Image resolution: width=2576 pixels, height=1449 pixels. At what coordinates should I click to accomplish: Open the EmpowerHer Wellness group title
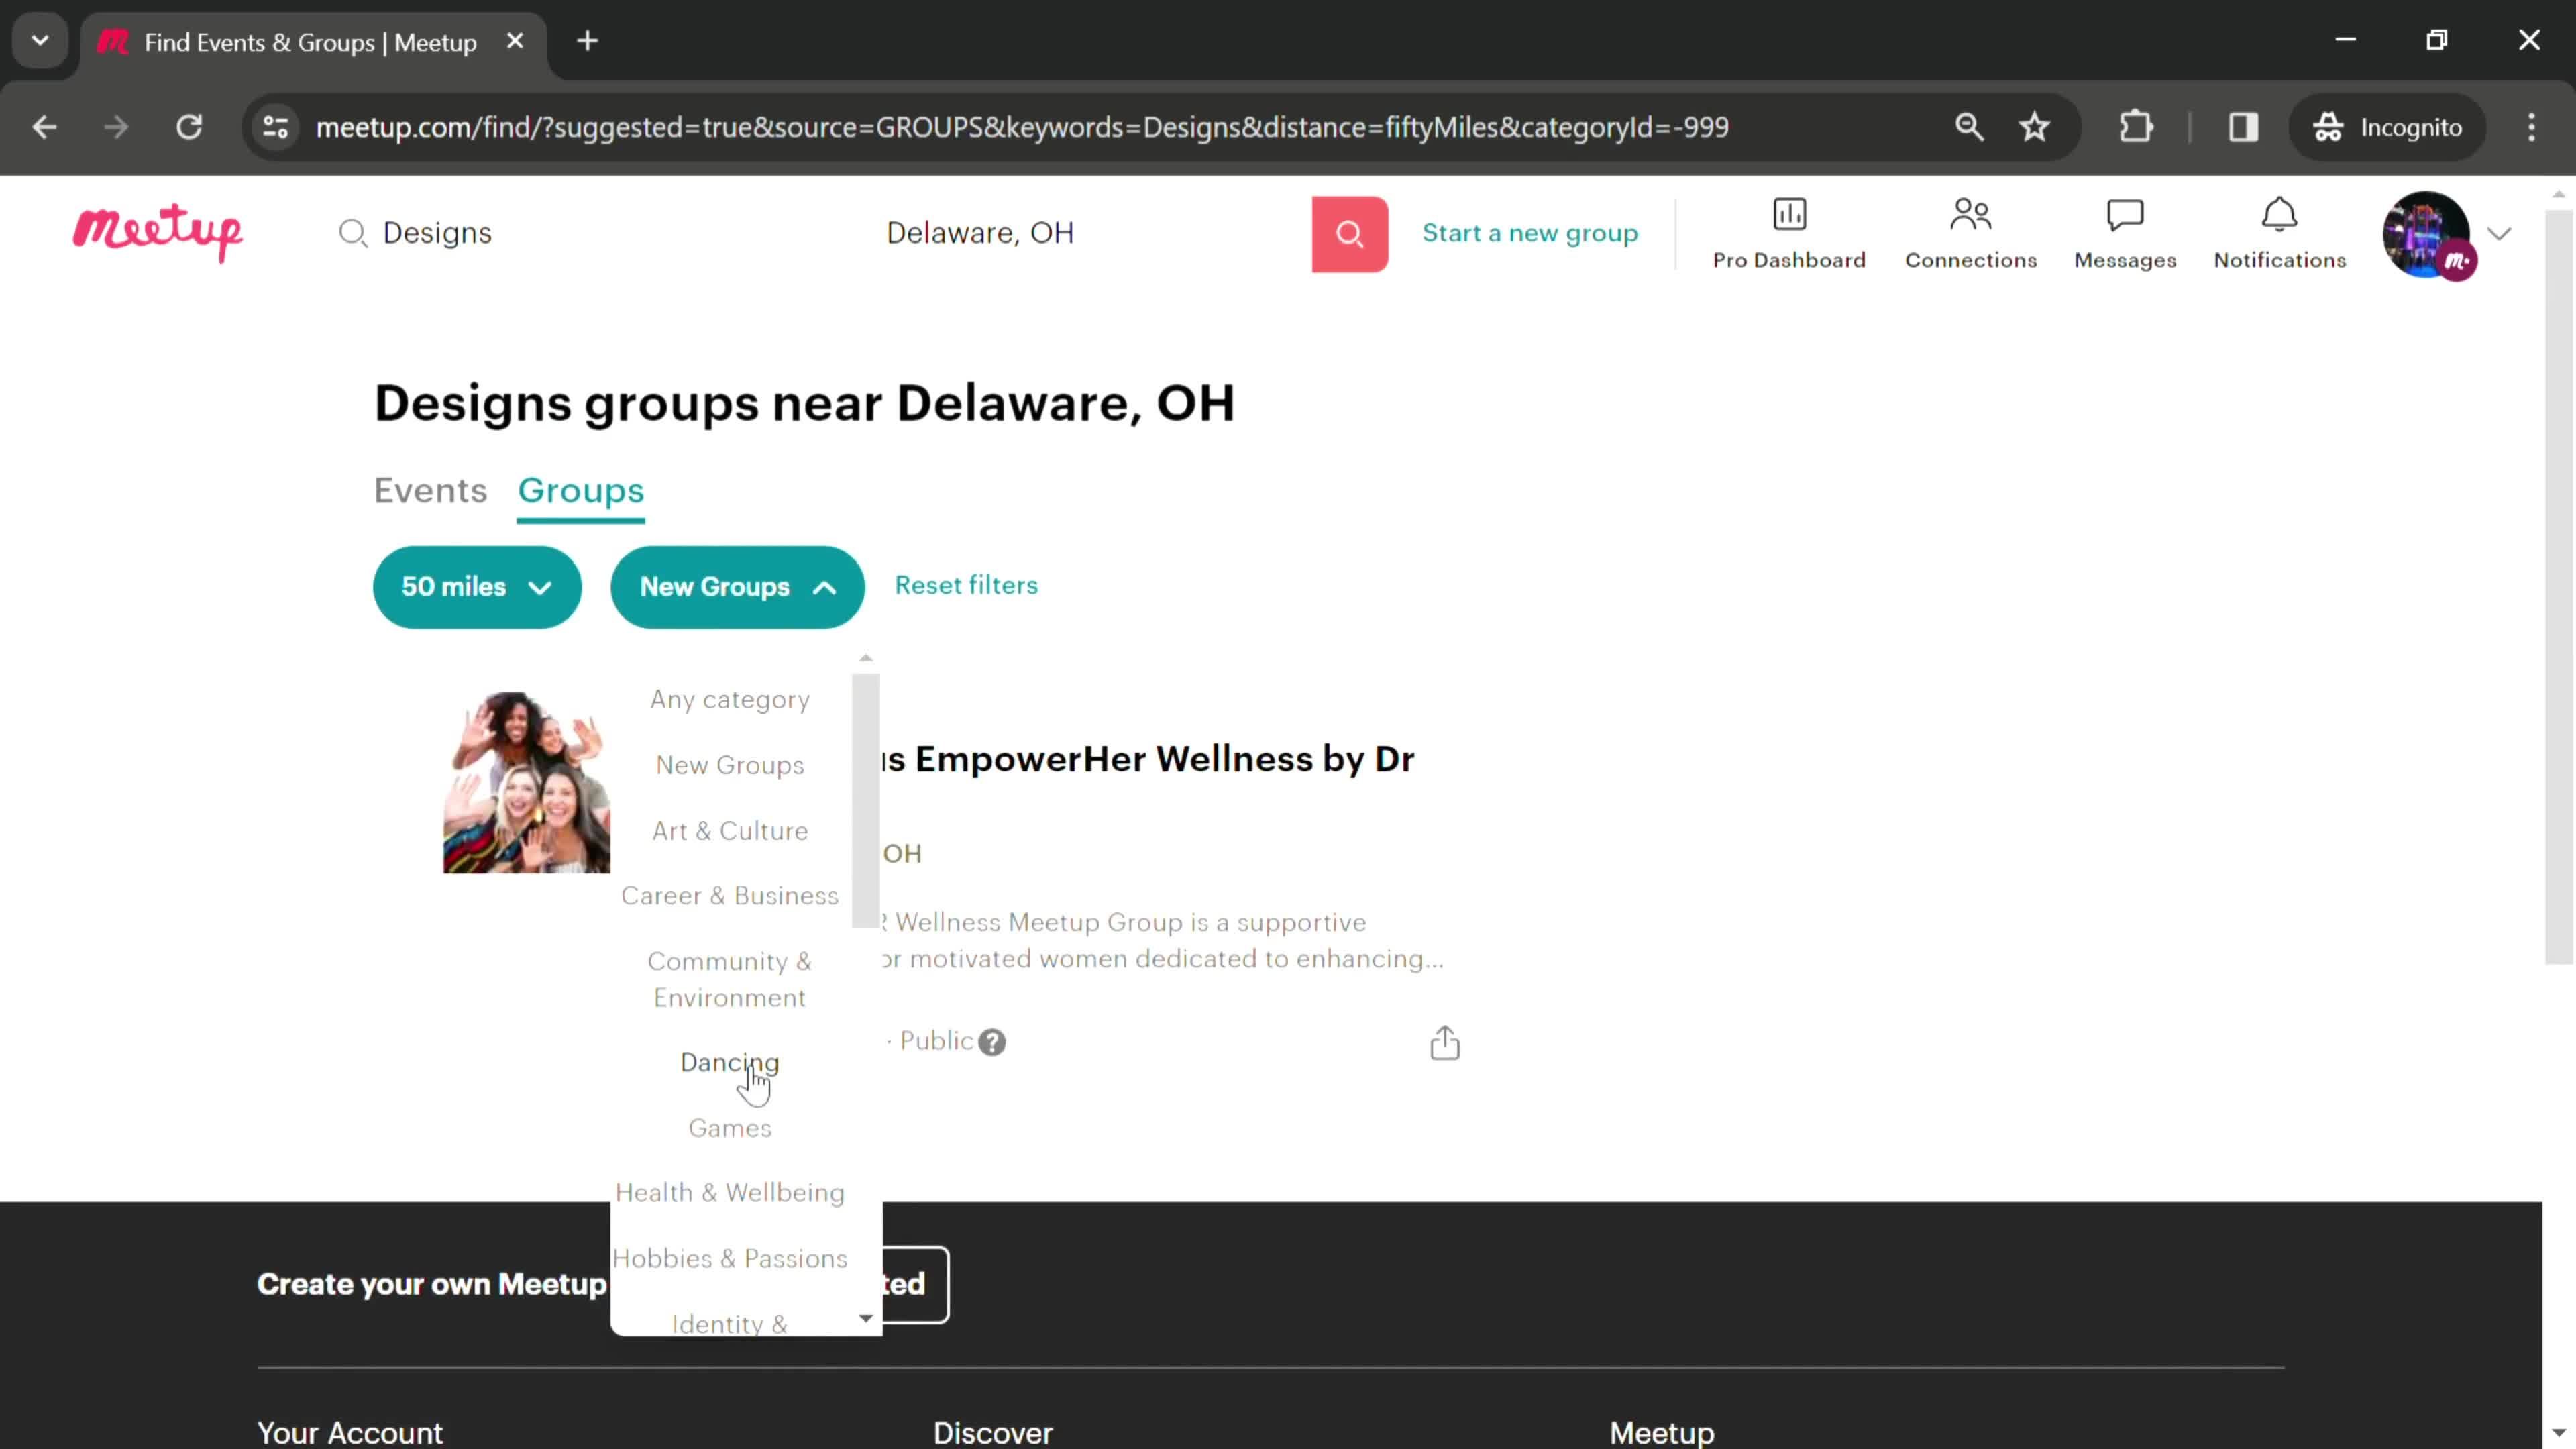click(x=1148, y=759)
